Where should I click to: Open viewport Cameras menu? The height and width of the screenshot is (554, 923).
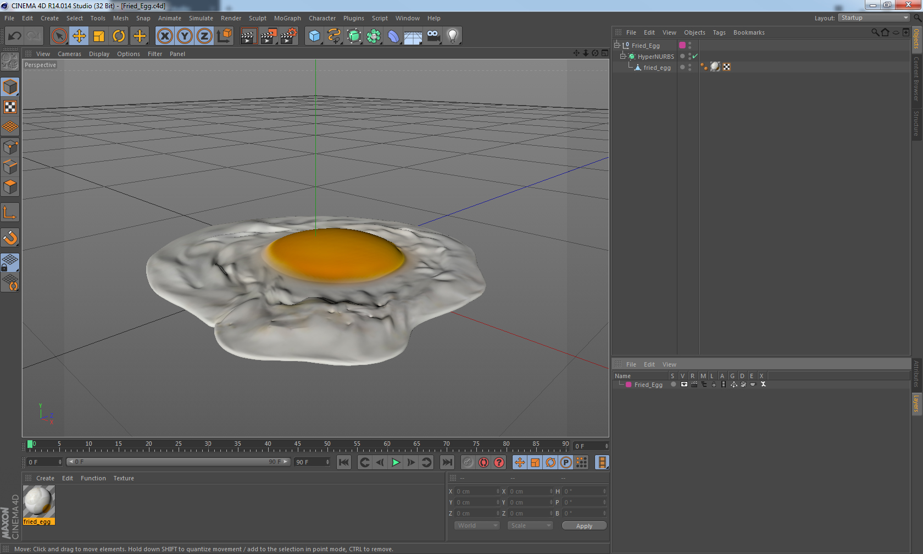point(69,54)
